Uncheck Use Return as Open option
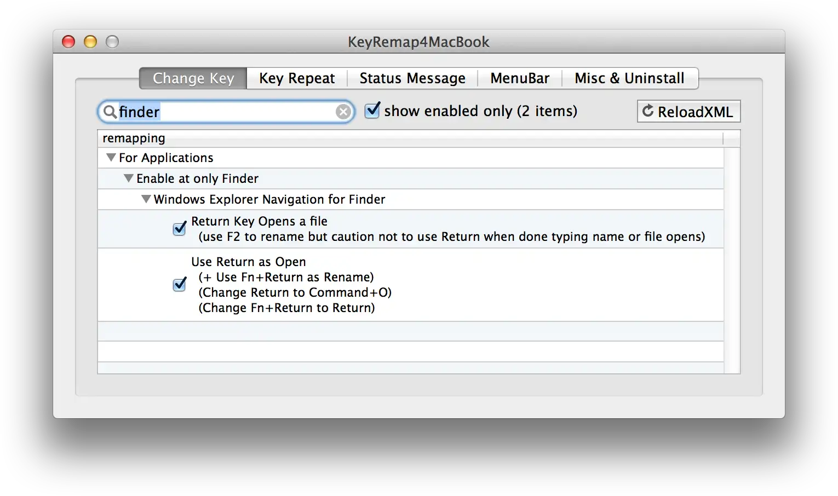Image resolution: width=838 pixels, height=496 pixels. point(180,284)
